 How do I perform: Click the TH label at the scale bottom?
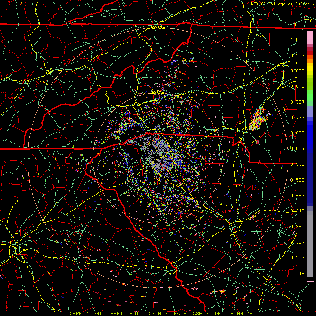(x=302, y=274)
